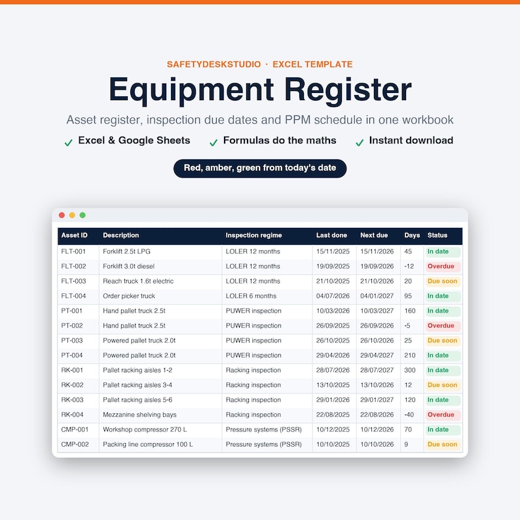
Task: Click the 'EXCEL TEMPLATE' label text
Action: [312, 64]
